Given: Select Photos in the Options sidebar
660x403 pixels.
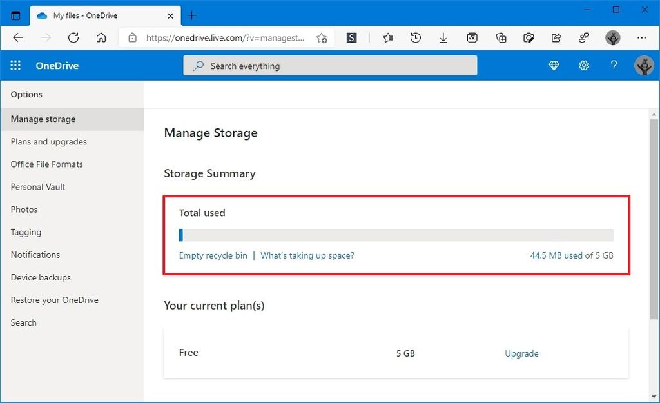Looking at the screenshot, I should 24,209.
